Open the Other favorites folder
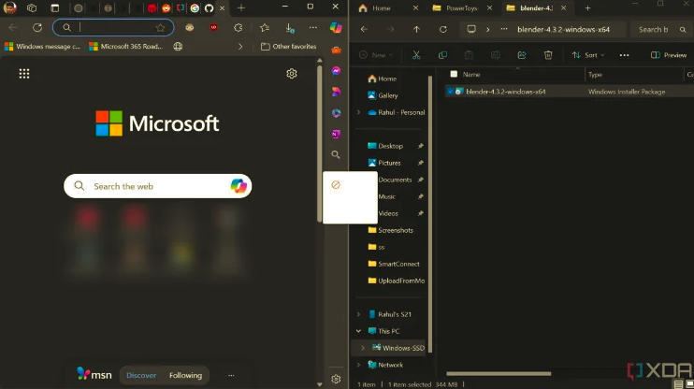 click(289, 47)
